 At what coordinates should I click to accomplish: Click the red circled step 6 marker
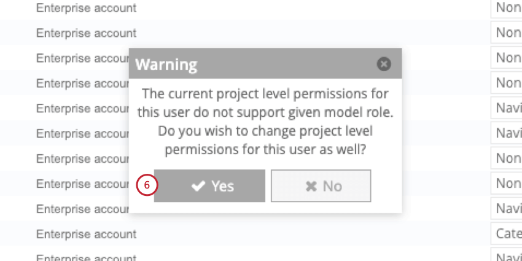click(x=147, y=185)
